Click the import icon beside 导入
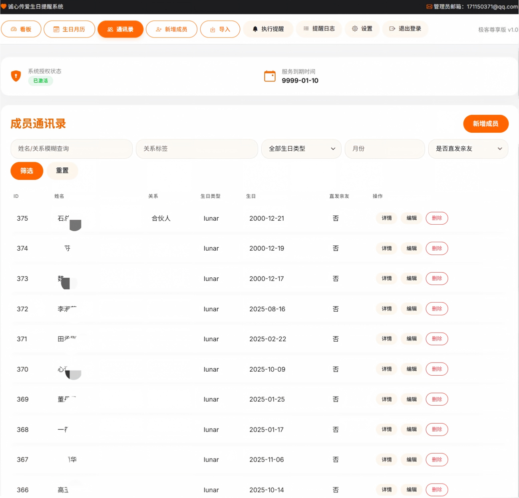The image size is (519, 498). click(x=213, y=30)
